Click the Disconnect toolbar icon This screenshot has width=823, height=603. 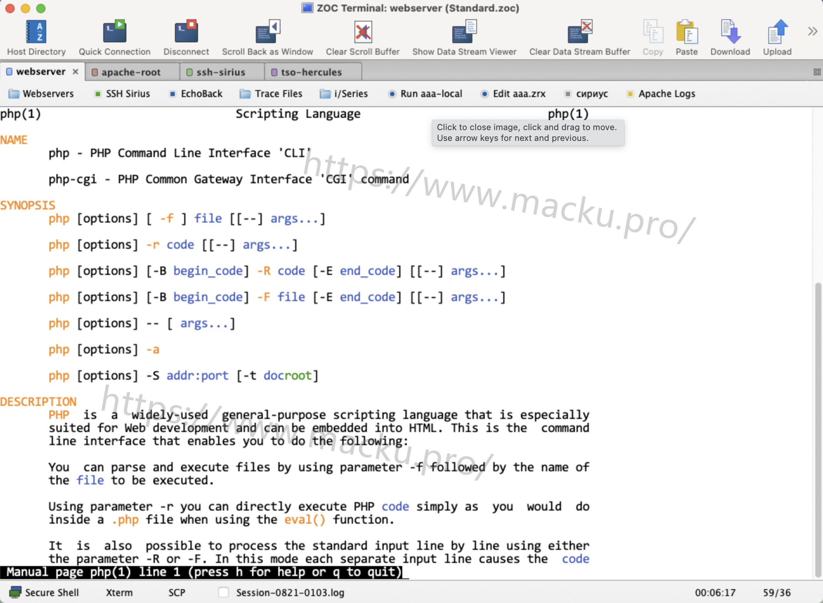pos(186,37)
